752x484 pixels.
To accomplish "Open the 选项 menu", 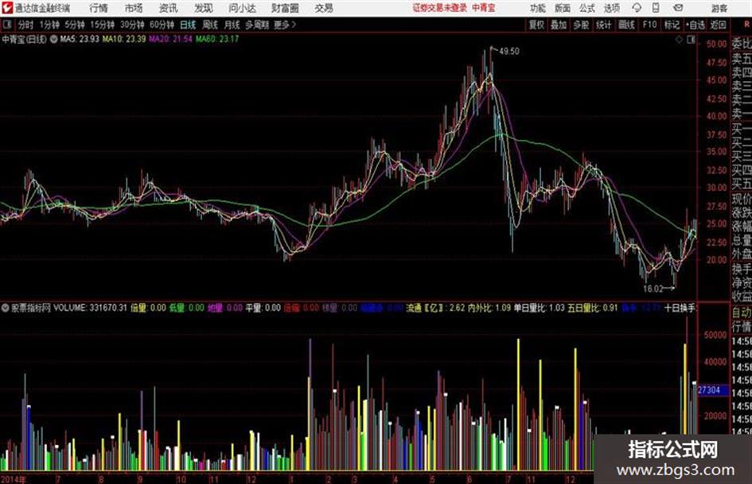I will [x=611, y=8].
